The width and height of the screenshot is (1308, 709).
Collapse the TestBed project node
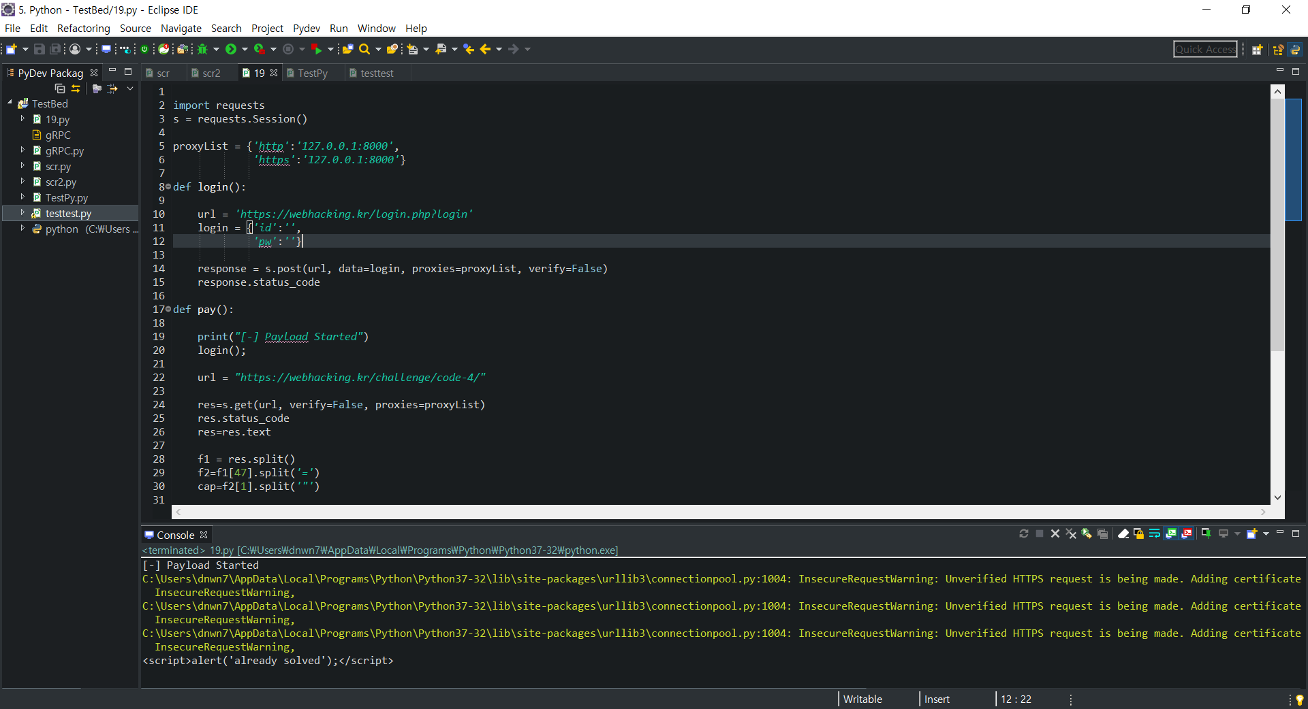[10, 103]
